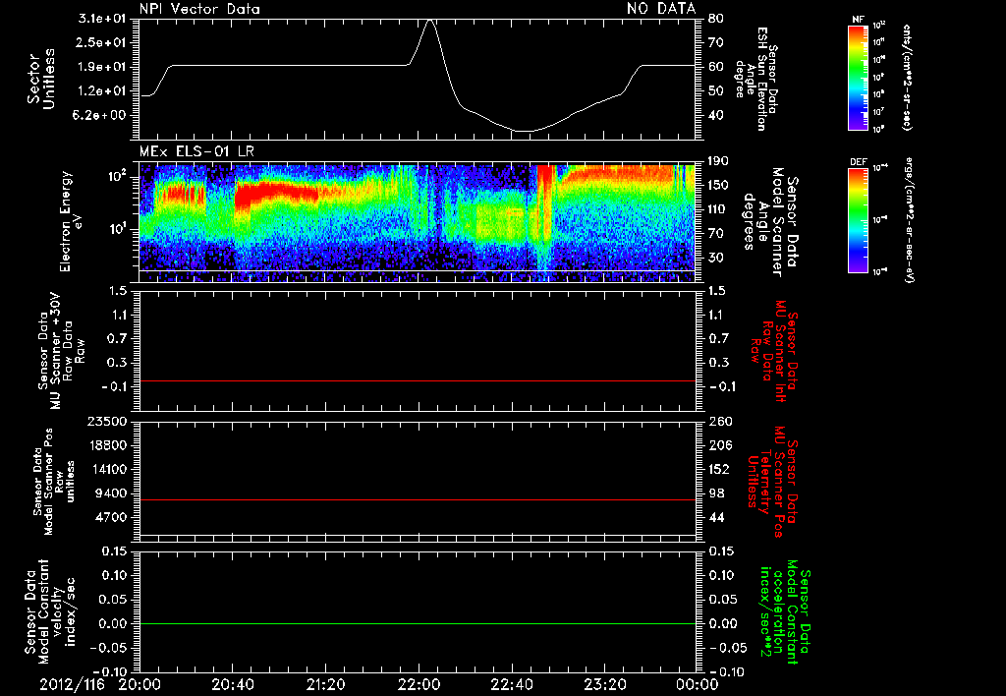Click the 23:20 time axis label
This screenshot has height=696, width=1006.
604,684
